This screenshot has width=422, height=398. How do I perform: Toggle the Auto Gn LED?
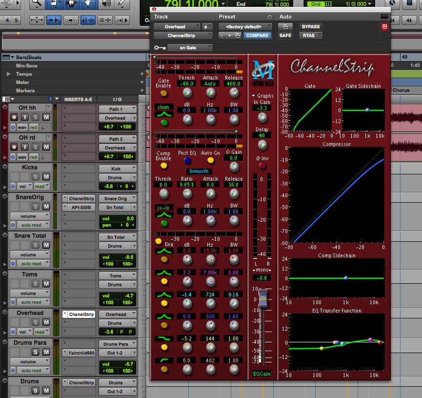[210, 161]
